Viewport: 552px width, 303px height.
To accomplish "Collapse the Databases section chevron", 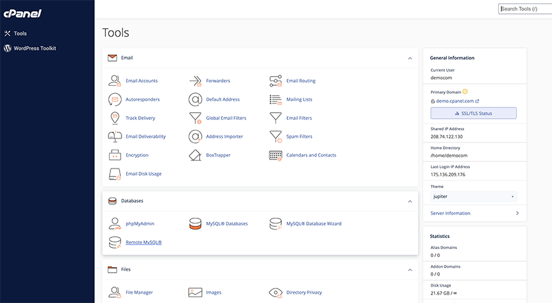I will (x=410, y=201).
